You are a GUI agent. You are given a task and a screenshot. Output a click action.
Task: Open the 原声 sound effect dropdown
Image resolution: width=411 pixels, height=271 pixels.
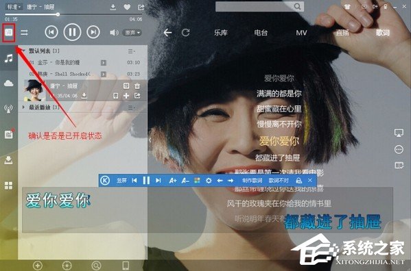[x=132, y=33]
